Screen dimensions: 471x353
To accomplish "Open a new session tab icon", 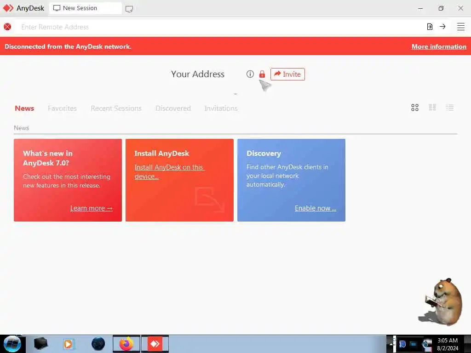I will tap(129, 9).
